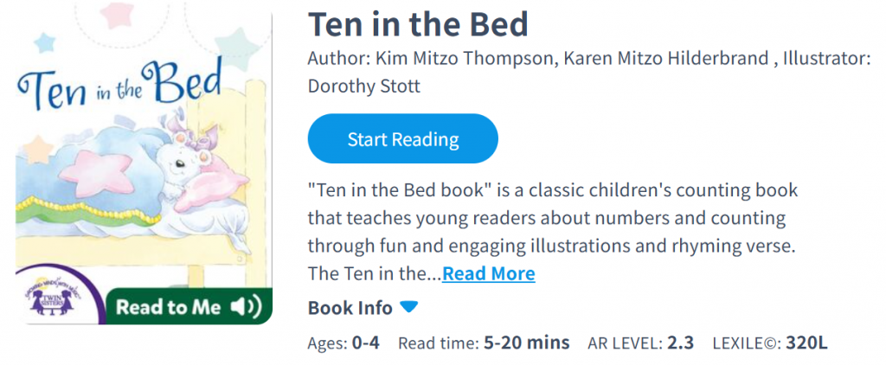Image resolution: width=886 pixels, height=365 pixels.
Task: Click the blue arrow beside Book Info
Action: [x=409, y=307]
